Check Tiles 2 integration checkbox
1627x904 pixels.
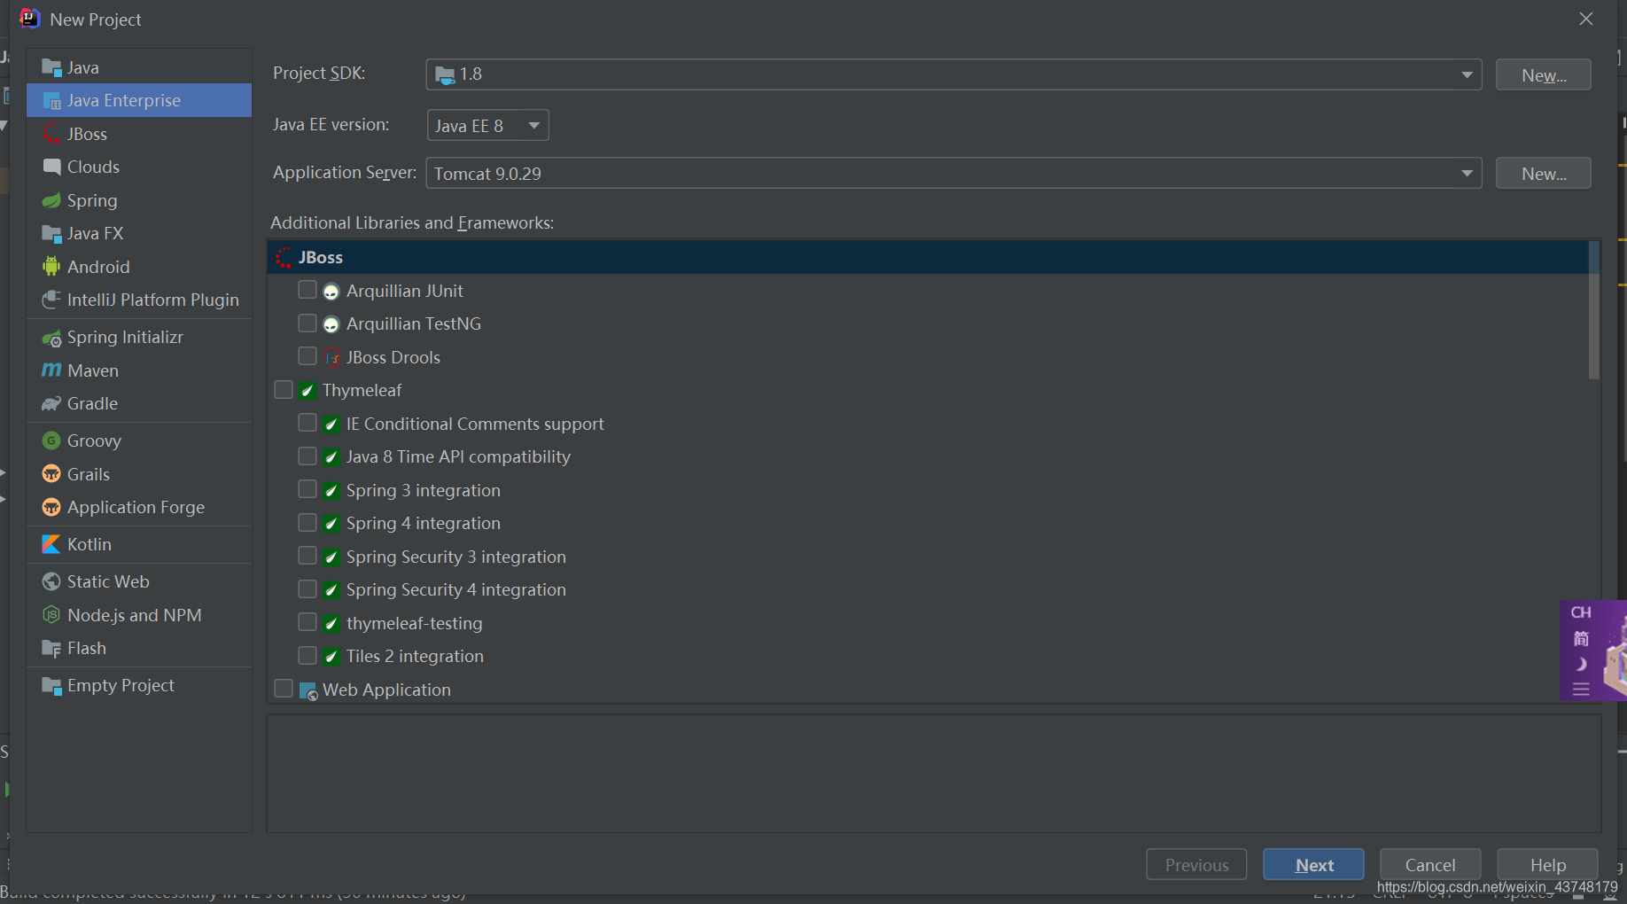tap(307, 656)
